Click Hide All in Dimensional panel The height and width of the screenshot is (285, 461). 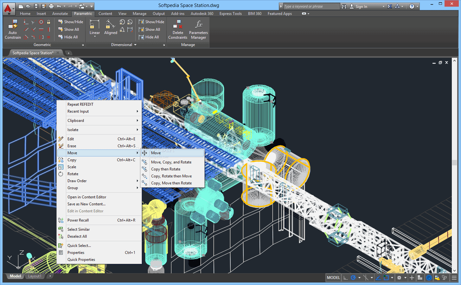[x=152, y=37]
